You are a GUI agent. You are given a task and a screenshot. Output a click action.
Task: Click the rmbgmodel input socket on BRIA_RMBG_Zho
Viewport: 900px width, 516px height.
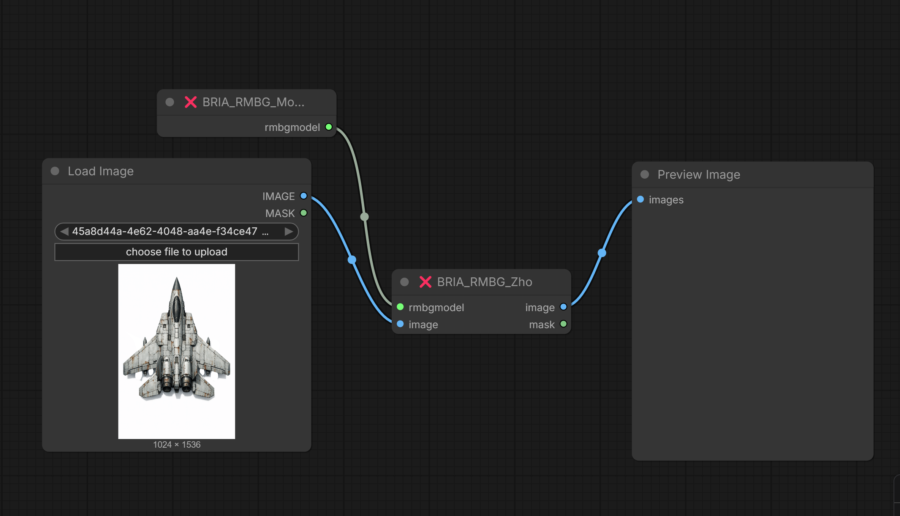pyautogui.click(x=400, y=307)
